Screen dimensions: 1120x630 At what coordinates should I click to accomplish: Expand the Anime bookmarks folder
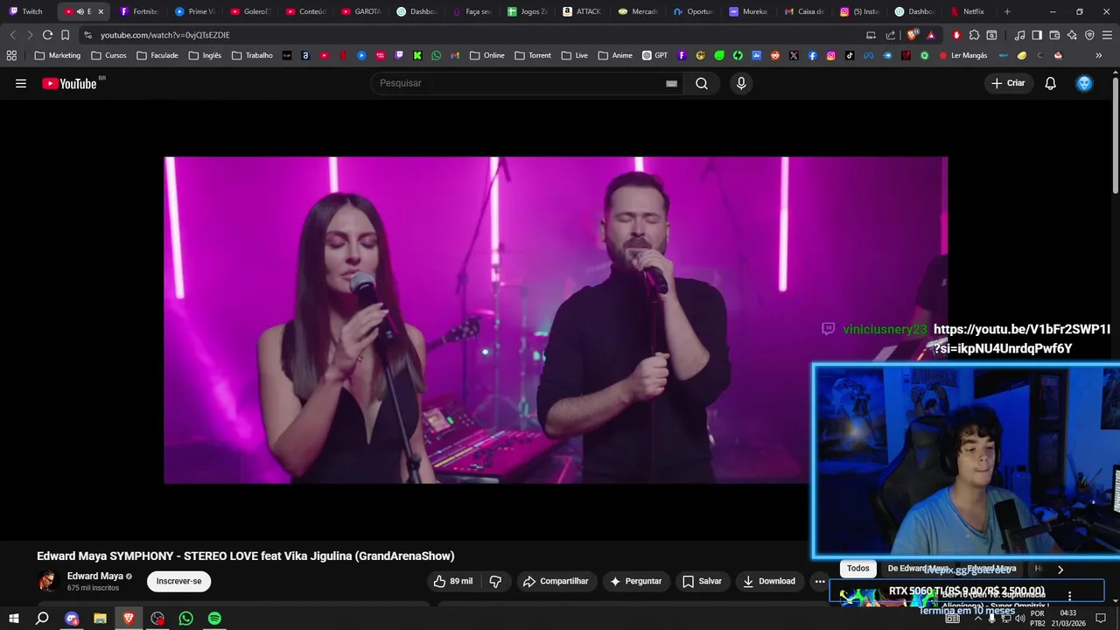coord(615,55)
